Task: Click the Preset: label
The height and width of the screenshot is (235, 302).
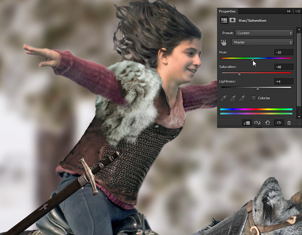Action: 228,33
